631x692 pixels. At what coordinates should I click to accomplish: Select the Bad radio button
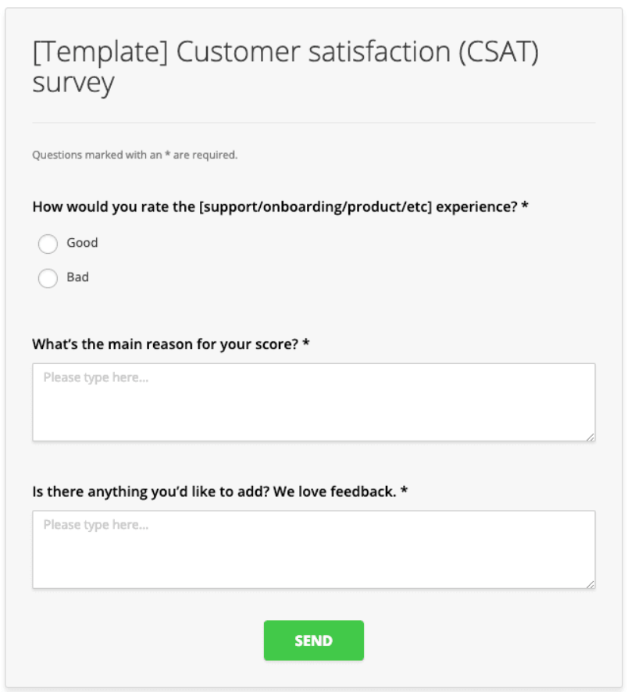[x=48, y=278]
